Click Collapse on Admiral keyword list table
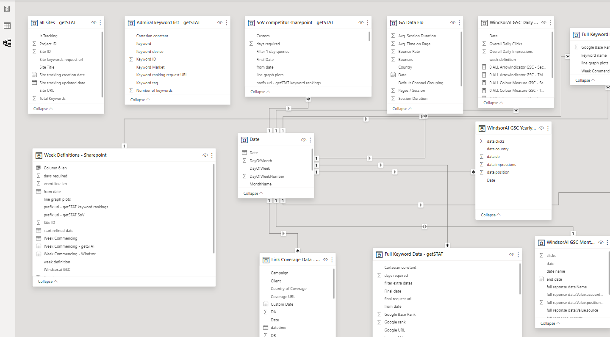The image size is (610, 337). [140, 100]
